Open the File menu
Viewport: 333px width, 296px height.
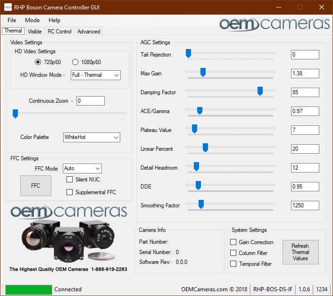12,20
